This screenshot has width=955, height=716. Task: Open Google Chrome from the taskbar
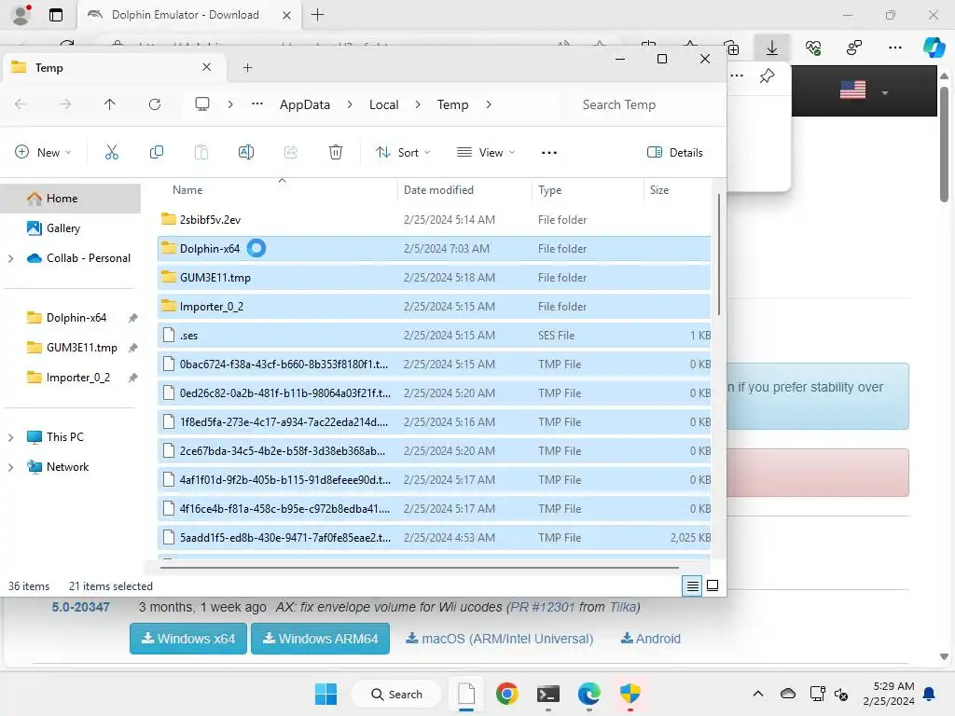[506, 694]
